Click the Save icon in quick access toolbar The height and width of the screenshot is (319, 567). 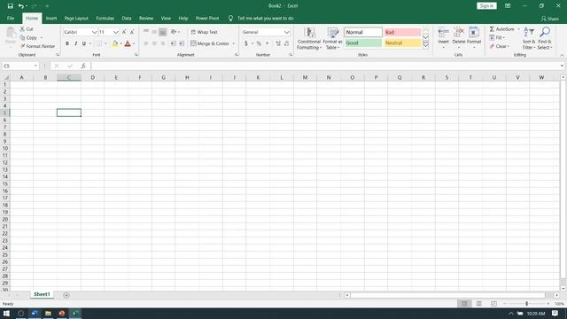(10, 6)
